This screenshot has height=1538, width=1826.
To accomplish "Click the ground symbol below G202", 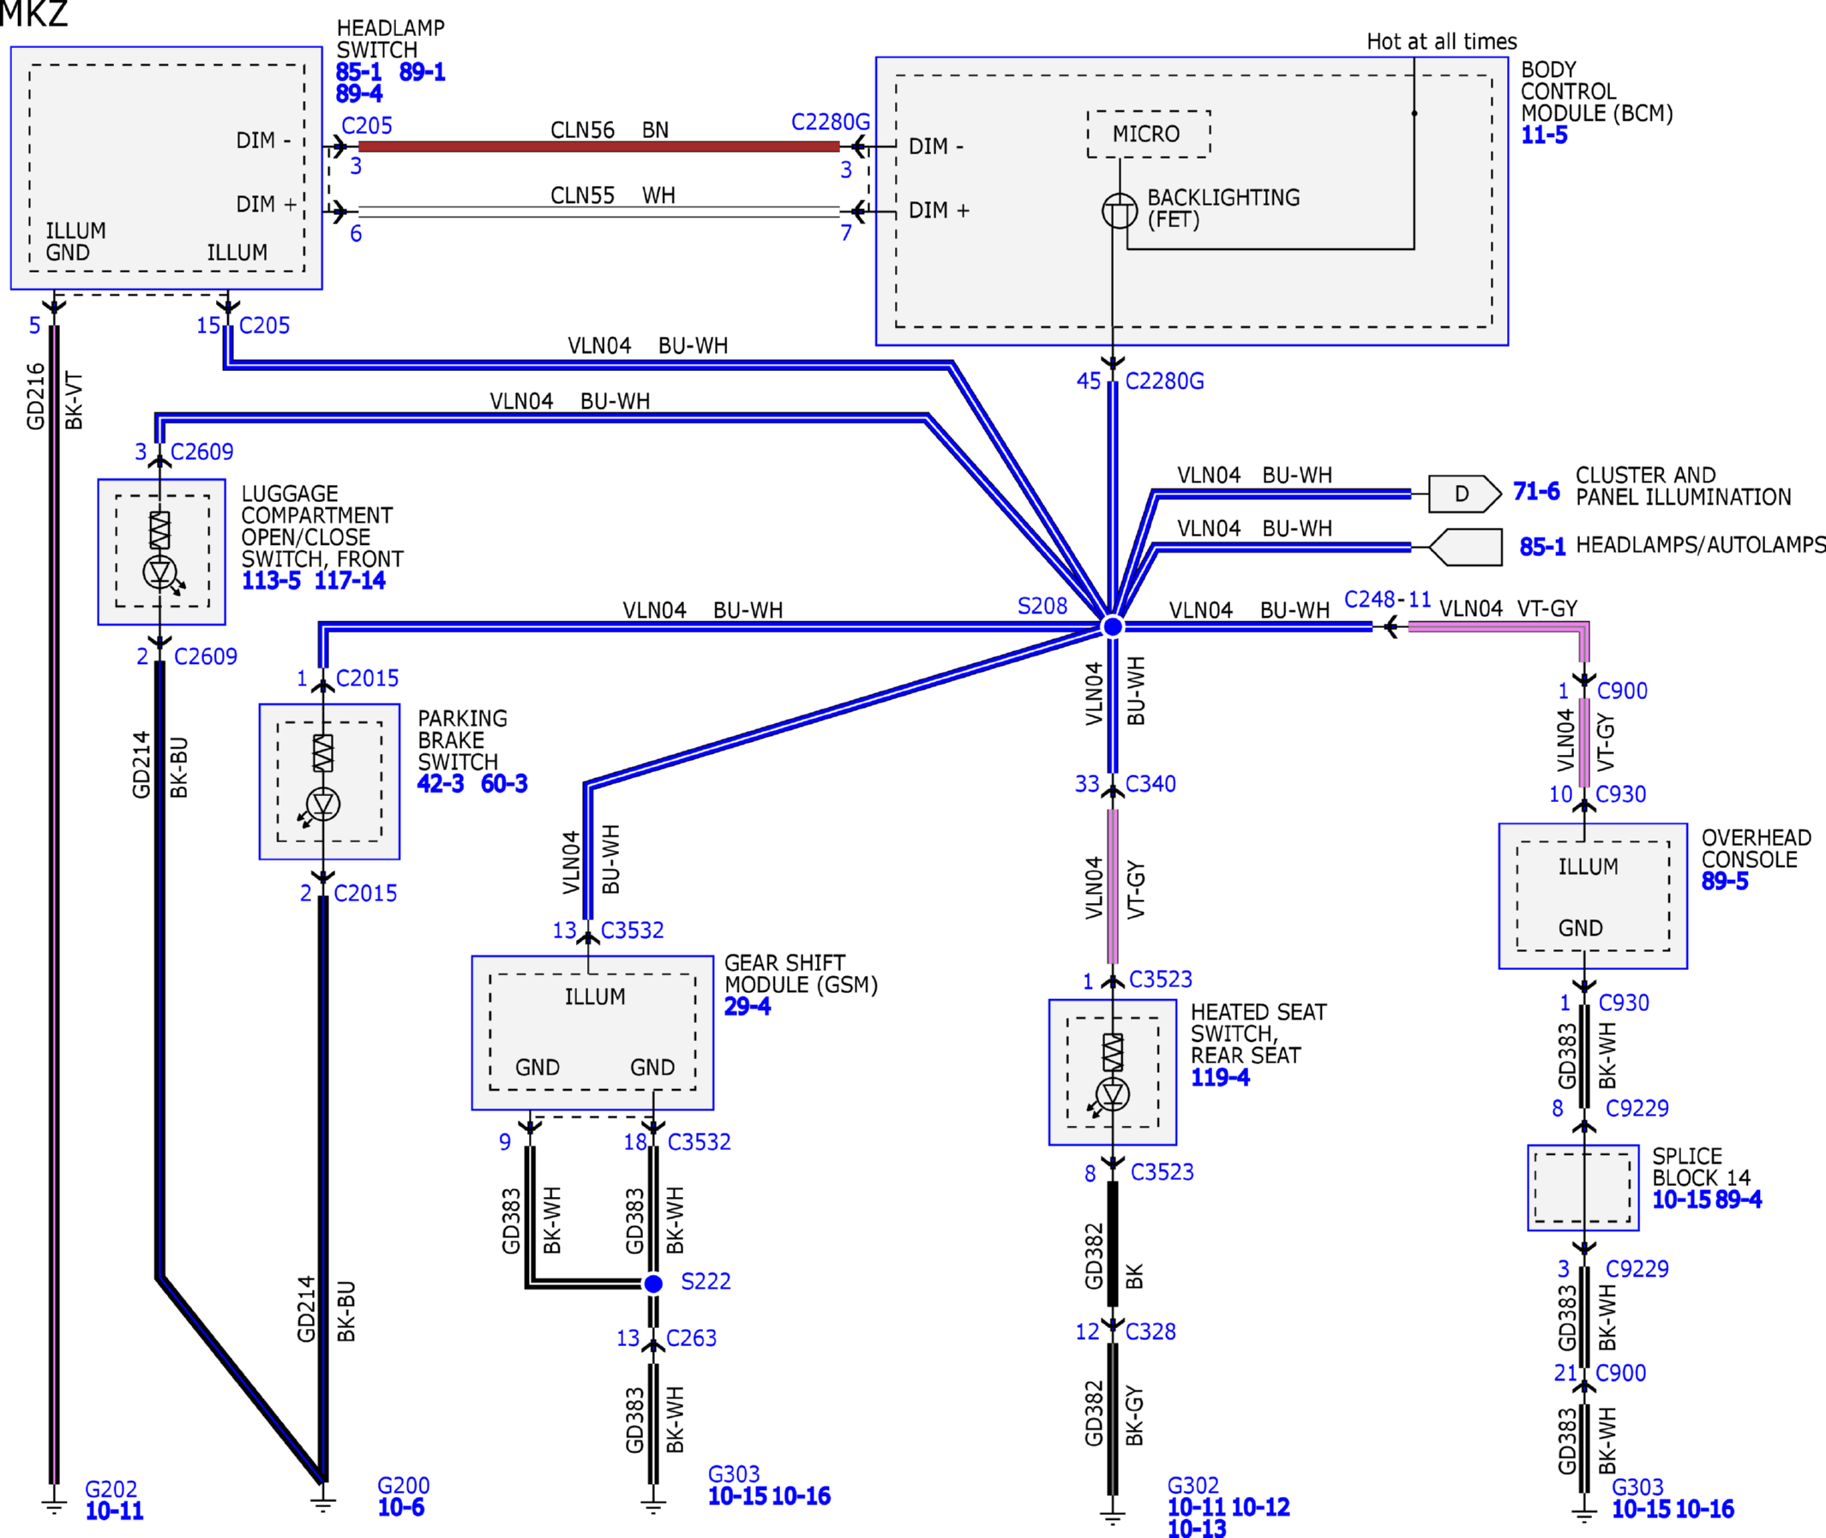I will [54, 1505].
